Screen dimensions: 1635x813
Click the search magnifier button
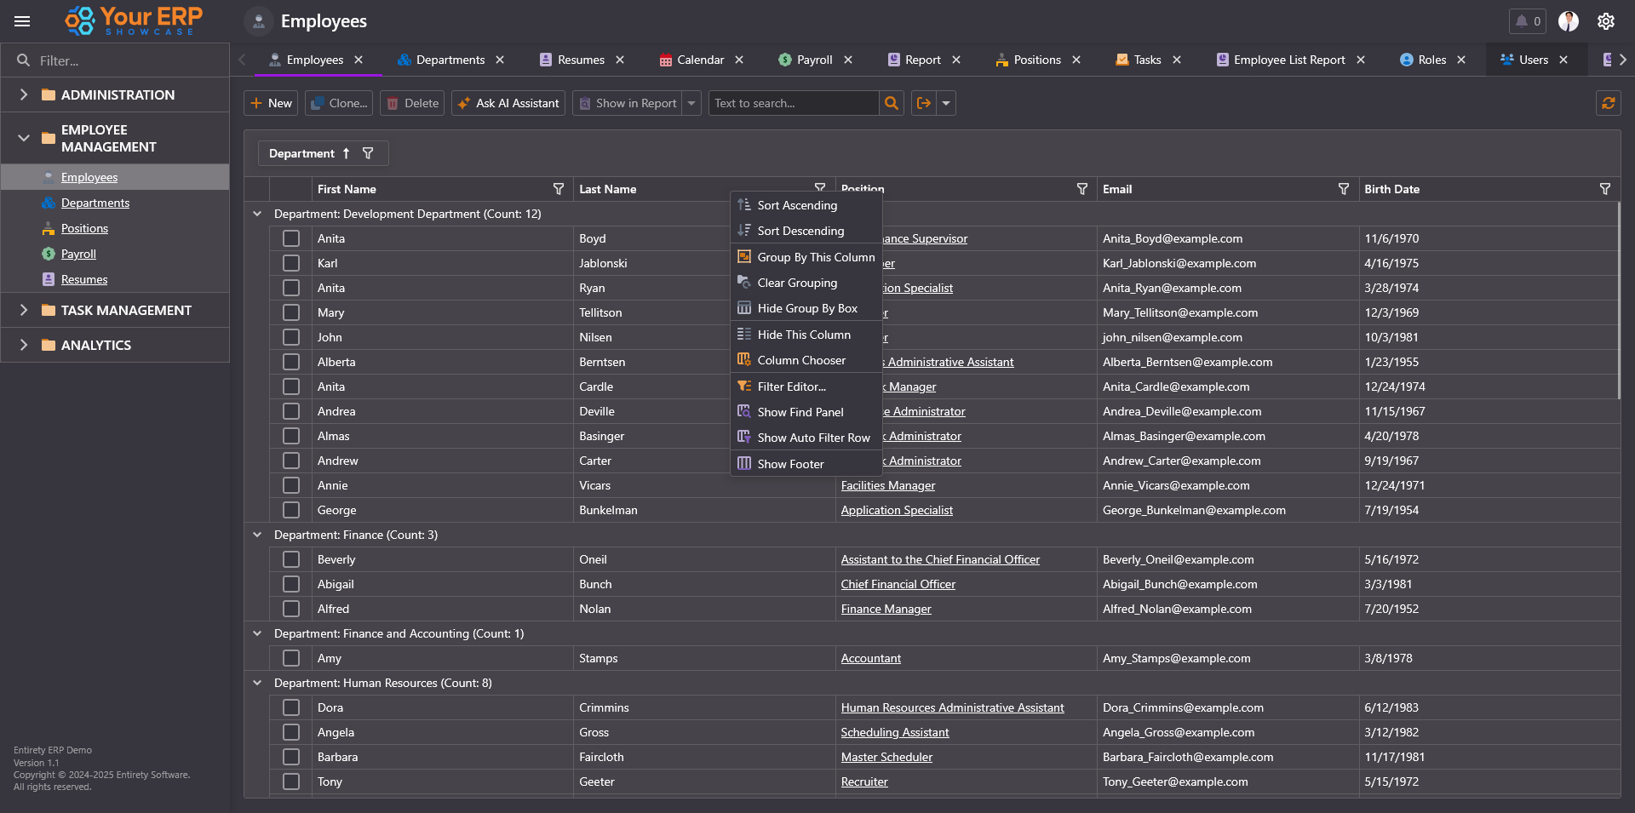point(891,103)
